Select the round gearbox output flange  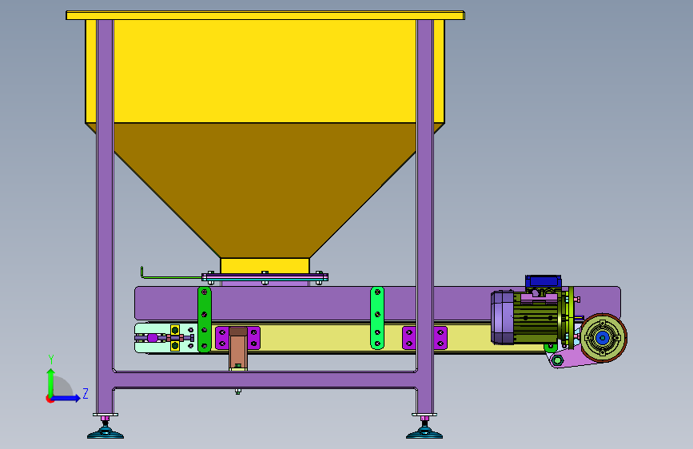click(x=603, y=338)
